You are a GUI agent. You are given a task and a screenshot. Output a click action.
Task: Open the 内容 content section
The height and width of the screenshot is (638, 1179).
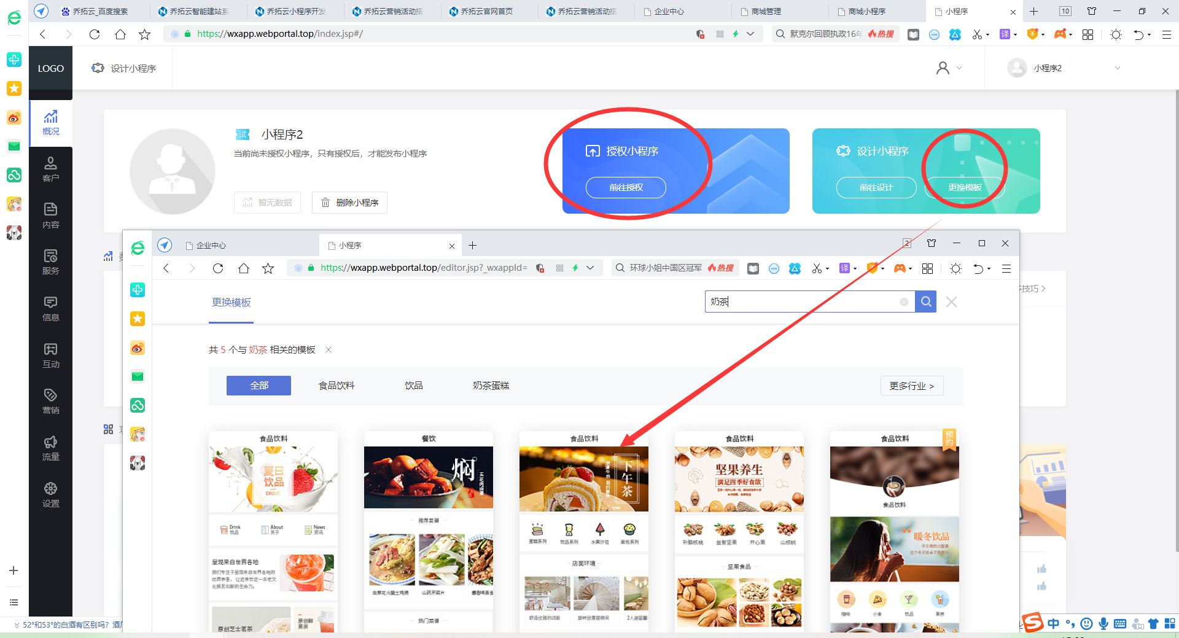click(50, 215)
